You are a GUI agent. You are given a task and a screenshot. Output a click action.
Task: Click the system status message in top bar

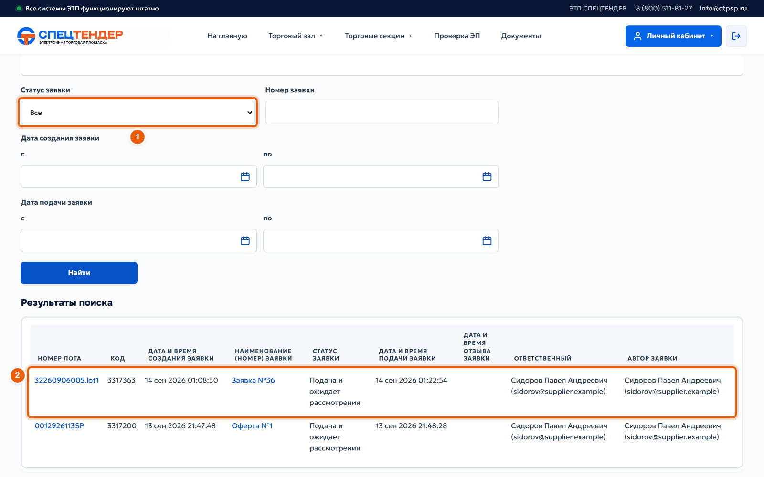tap(92, 8)
